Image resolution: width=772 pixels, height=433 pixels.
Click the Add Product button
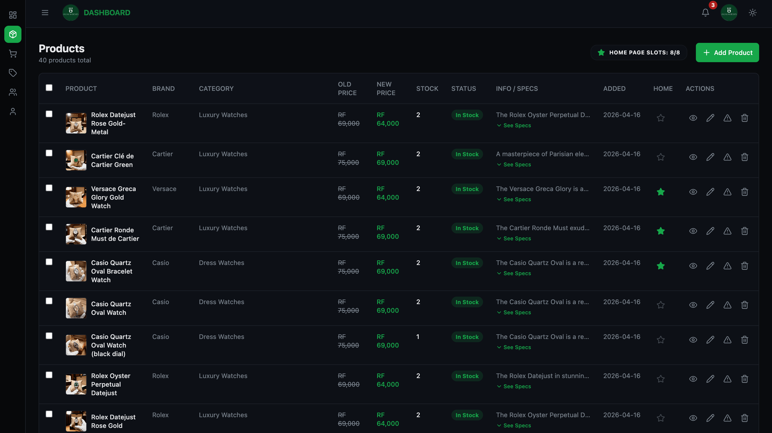pyautogui.click(x=727, y=53)
